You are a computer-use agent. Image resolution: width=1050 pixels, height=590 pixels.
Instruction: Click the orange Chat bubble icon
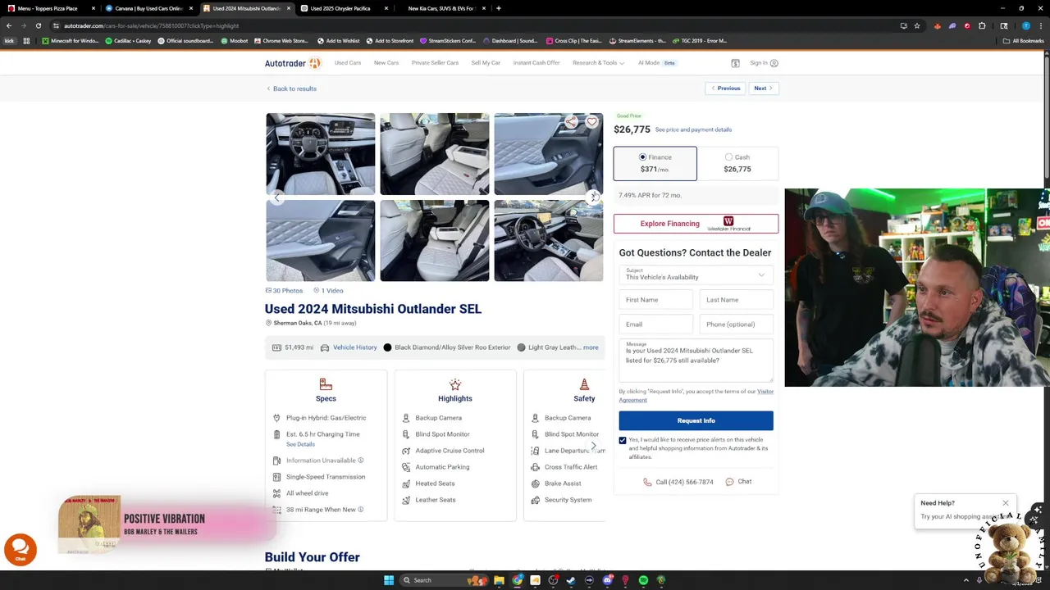[x=21, y=549]
